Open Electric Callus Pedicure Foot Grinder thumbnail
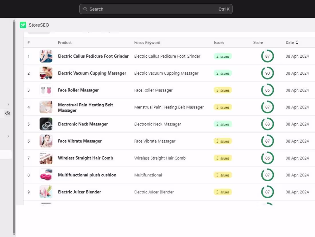 coord(46,56)
